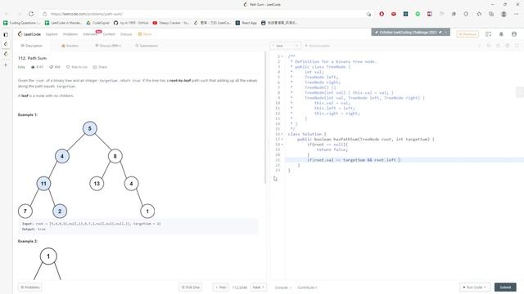
Task: Open the user account avatar in LeetCode
Action: tap(514, 34)
